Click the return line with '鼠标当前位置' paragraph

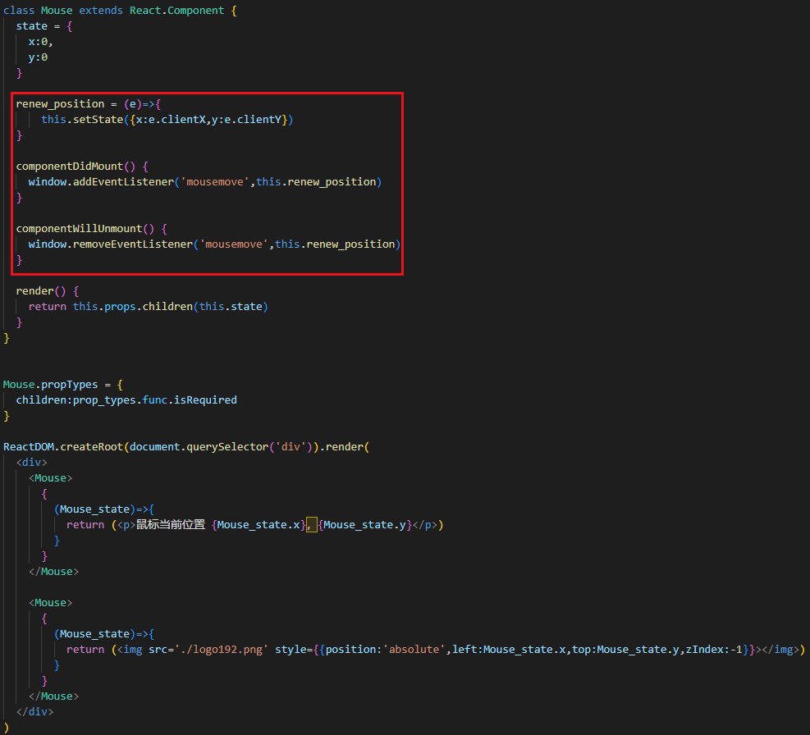[255, 525]
